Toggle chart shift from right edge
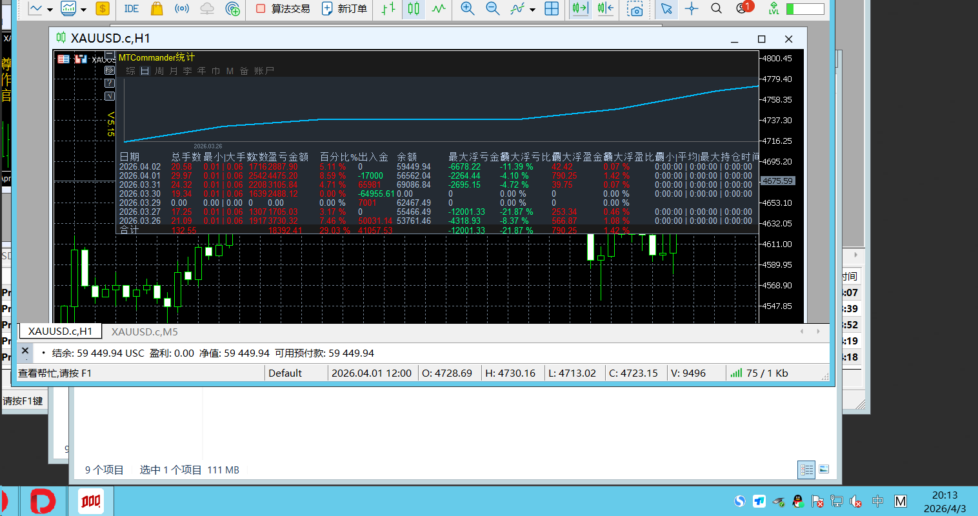This screenshot has height=516, width=978. click(605, 8)
